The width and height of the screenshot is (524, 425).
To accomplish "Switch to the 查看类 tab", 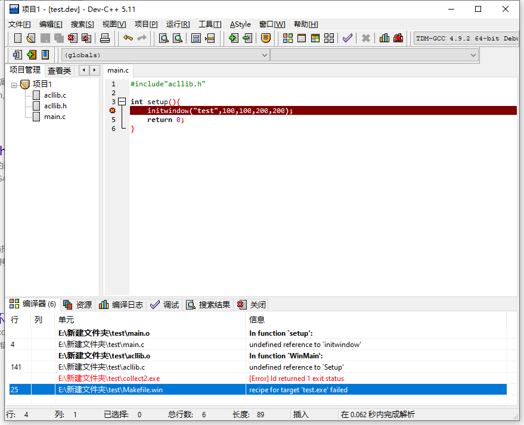I will 59,70.
